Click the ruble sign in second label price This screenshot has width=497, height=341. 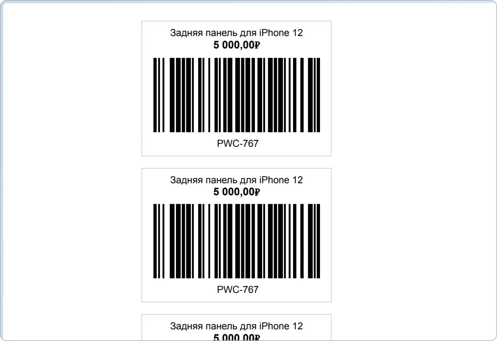[x=257, y=193]
